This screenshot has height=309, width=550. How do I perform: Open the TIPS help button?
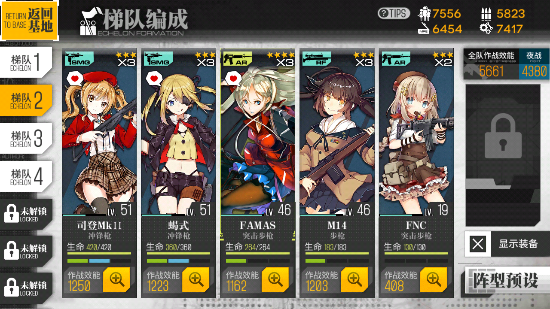[x=394, y=13]
